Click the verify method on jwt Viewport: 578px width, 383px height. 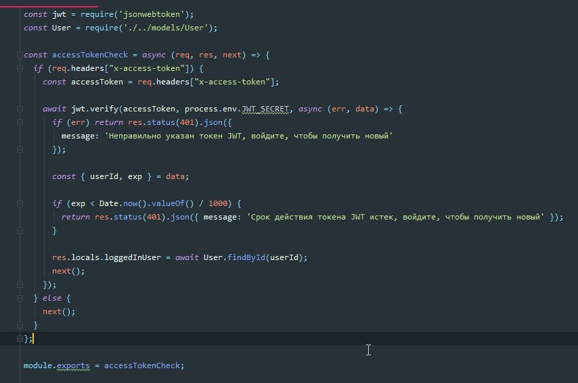104,109
